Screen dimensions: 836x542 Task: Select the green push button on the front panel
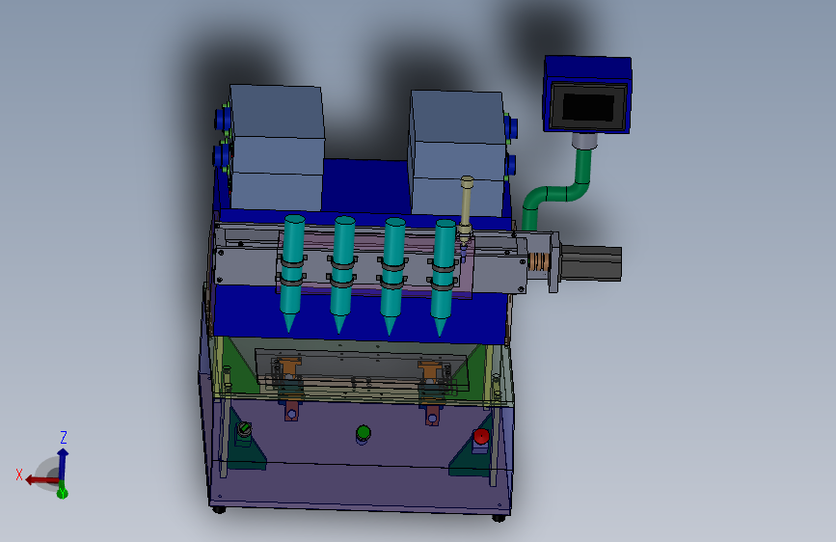364,433
